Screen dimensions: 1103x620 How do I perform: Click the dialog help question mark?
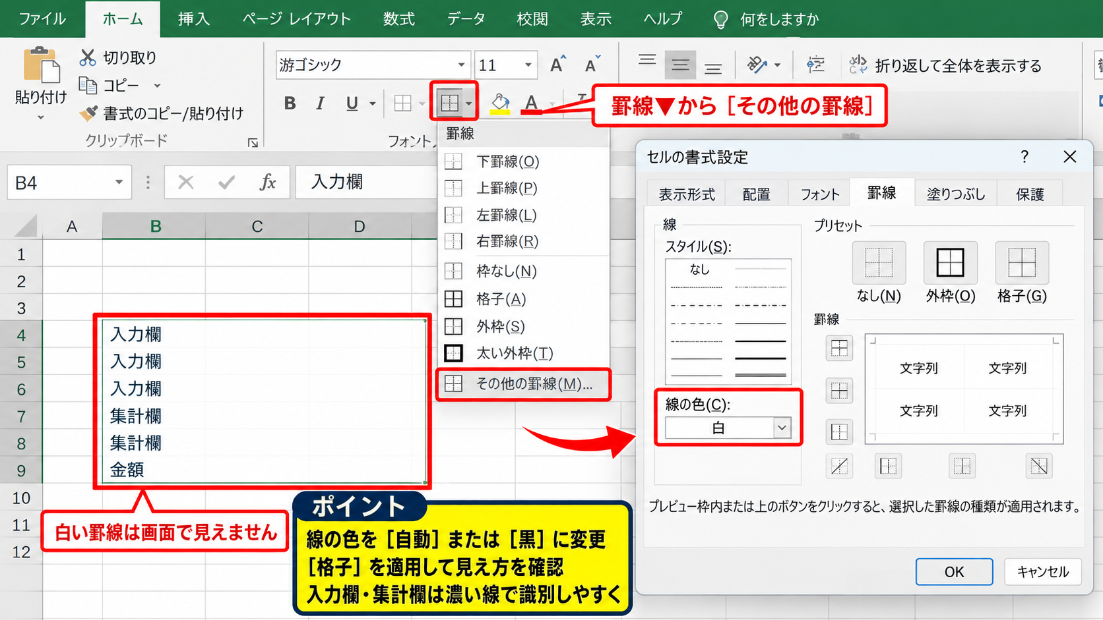[x=1024, y=157]
